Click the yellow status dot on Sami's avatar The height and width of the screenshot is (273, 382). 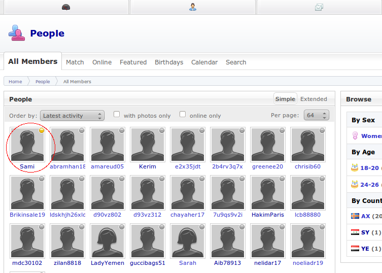(x=42, y=130)
